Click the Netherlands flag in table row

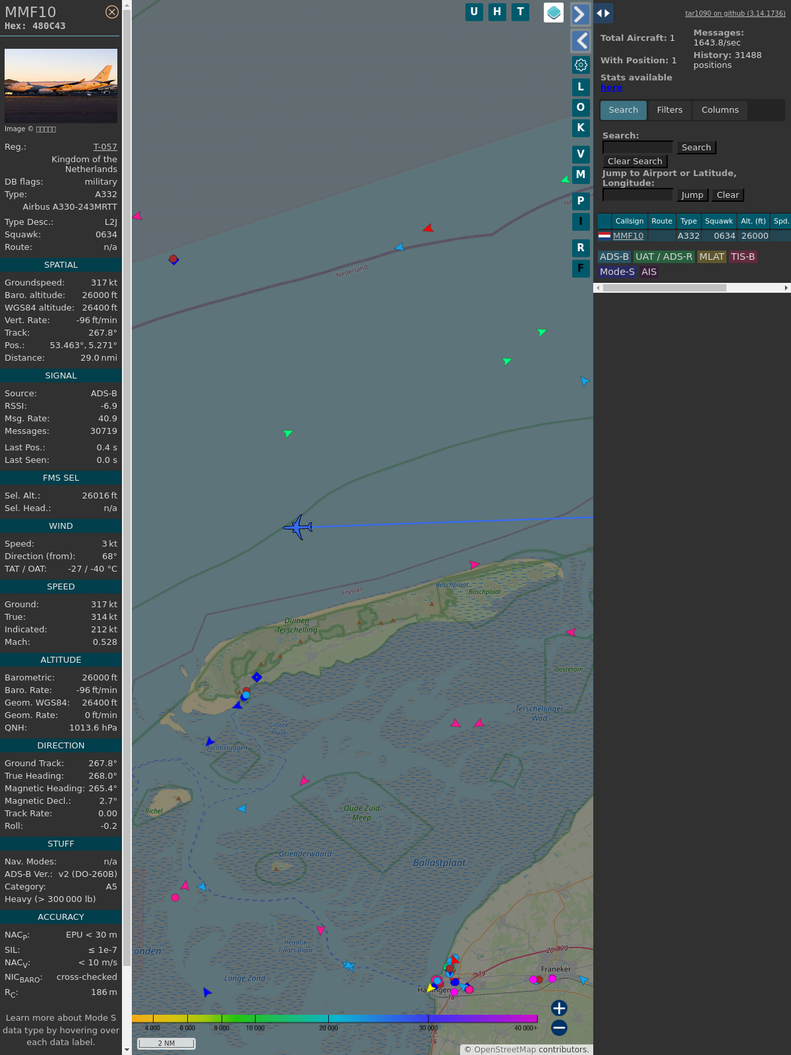604,235
